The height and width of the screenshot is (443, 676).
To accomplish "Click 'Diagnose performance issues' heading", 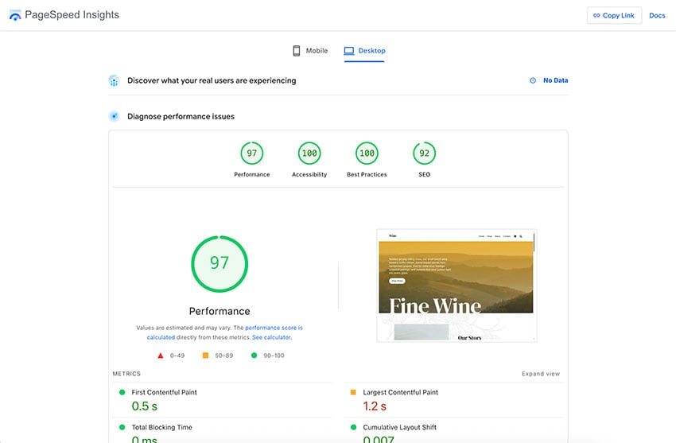I will (181, 116).
